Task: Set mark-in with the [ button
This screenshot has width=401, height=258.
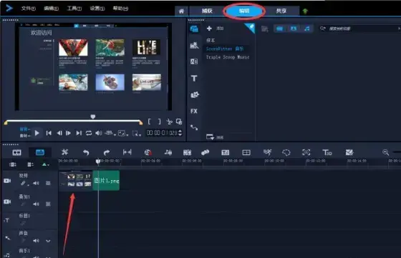Action: (150, 121)
